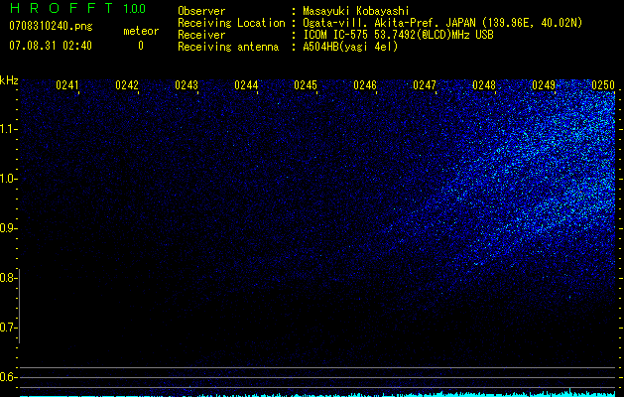This screenshot has height=397, width=624.
Task: Click the meteor count value 0
Action: [x=141, y=46]
